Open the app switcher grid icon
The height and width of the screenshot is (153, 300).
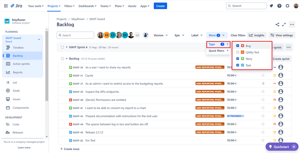click(6, 6)
